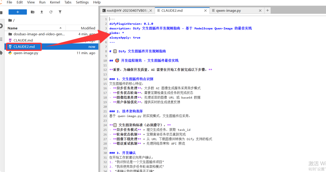Close the terminal tab
The width and height of the screenshot is (326, 172).
(151, 11)
